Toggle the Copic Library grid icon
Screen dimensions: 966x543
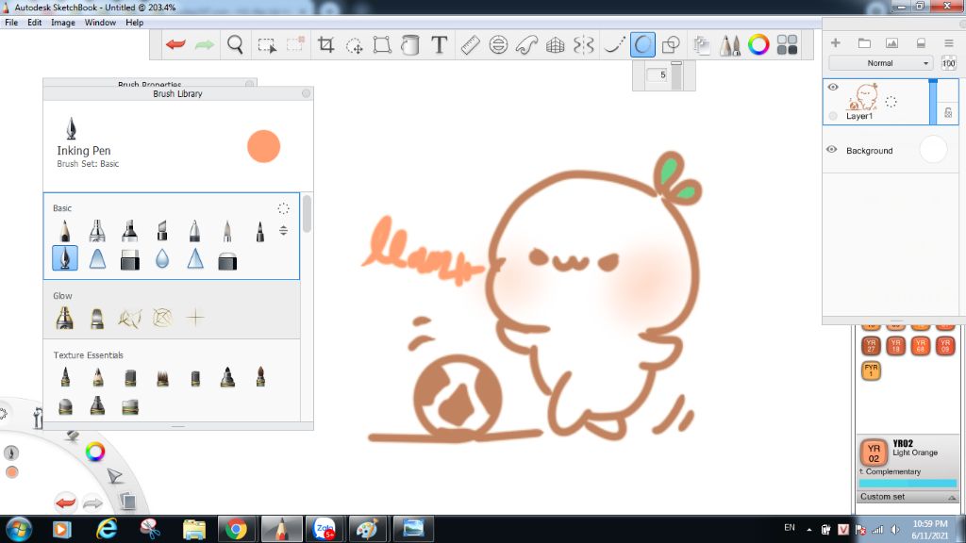pos(787,44)
